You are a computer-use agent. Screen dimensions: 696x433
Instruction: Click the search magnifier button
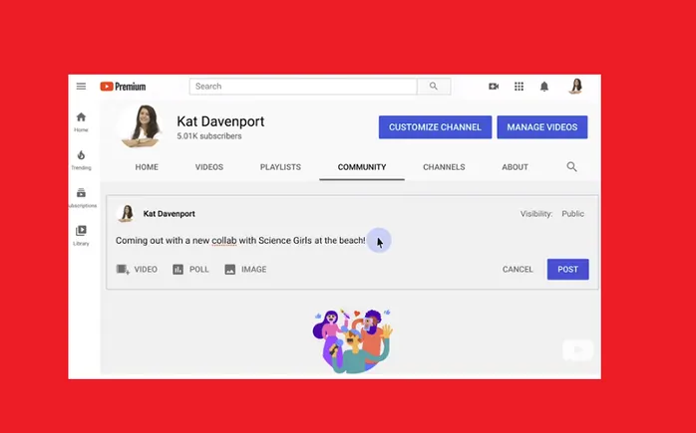(x=434, y=87)
